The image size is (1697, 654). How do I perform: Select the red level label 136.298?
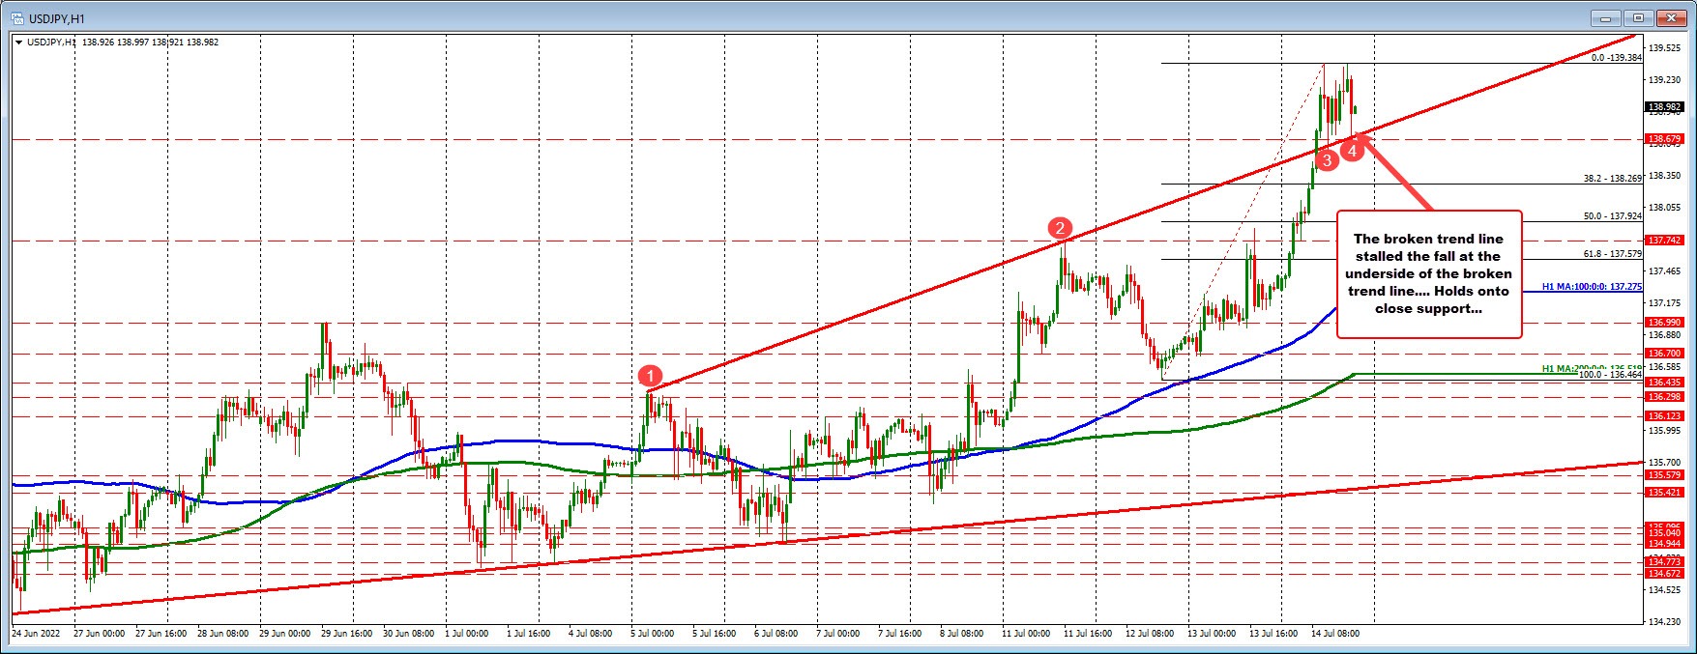tap(1664, 397)
